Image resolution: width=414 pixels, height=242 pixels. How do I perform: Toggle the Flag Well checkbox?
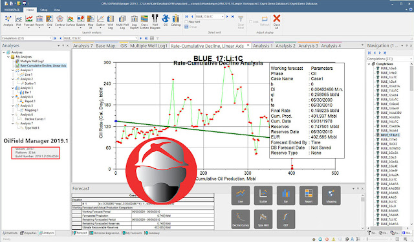pos(186,22)
